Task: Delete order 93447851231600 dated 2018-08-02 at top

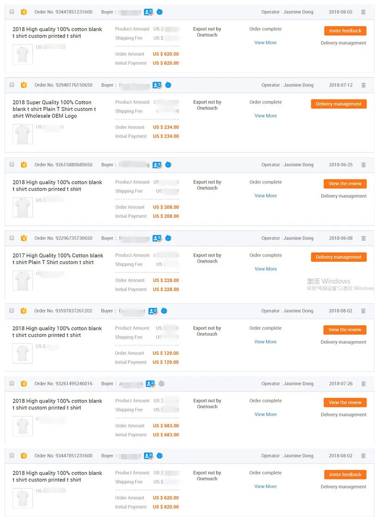Action: pyautogui.click(x=363, y=12)
